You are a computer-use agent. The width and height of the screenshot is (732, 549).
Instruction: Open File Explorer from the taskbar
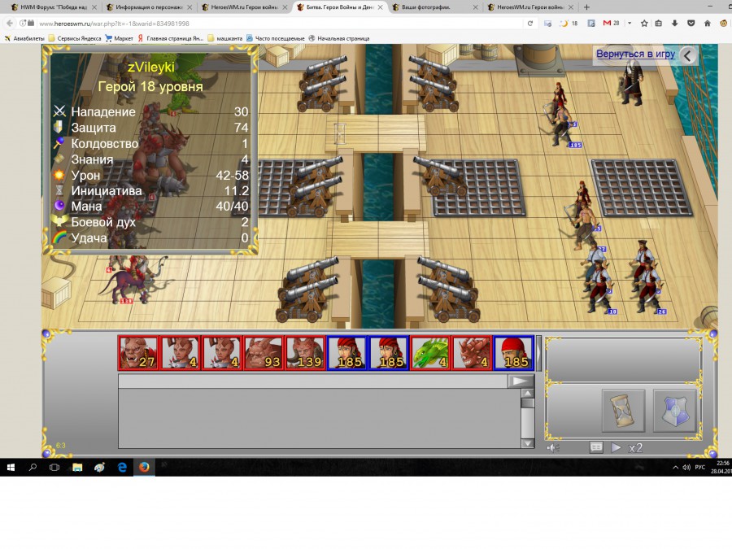[77, 467]
